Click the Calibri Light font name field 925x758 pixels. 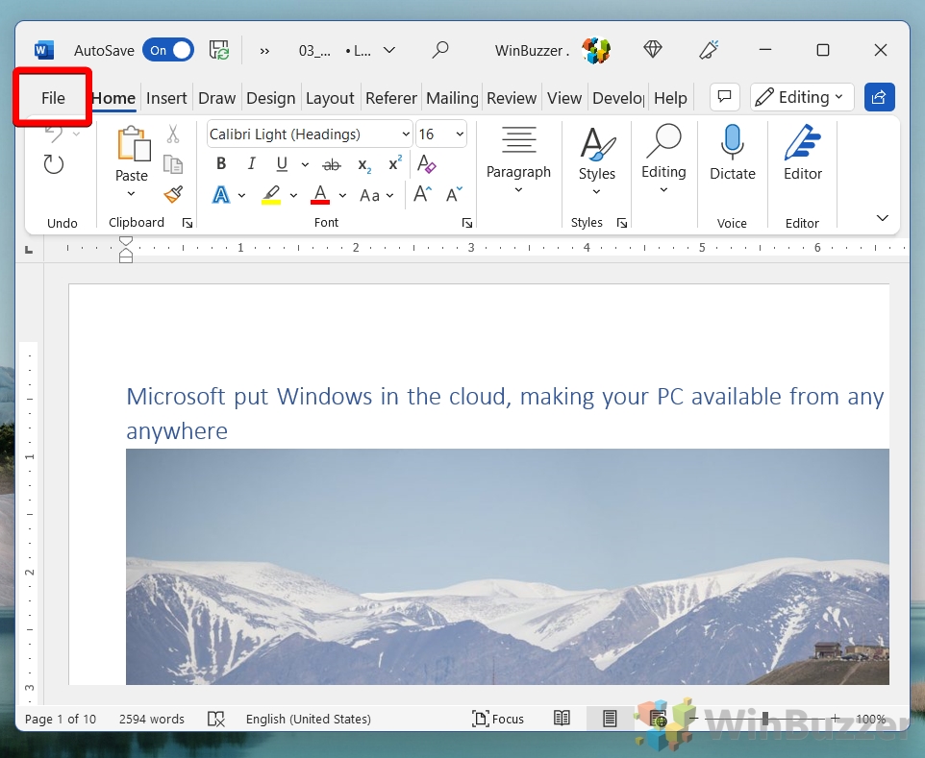pos(303,134)
